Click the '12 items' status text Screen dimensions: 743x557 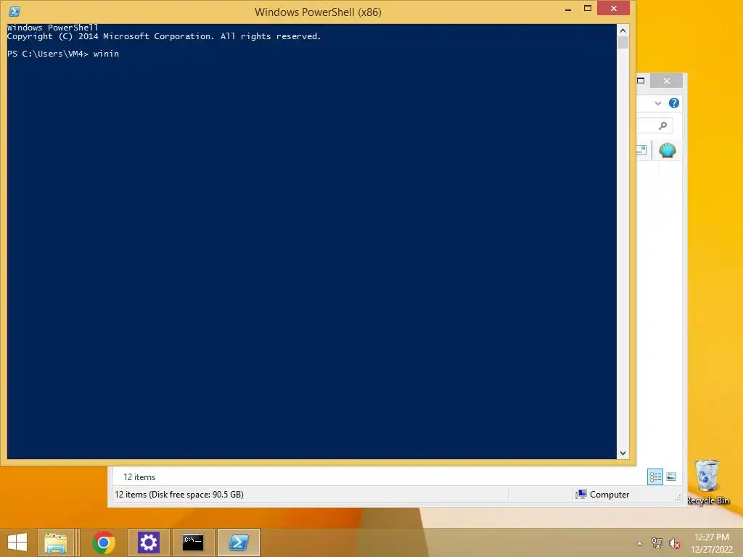click(139, 477)
